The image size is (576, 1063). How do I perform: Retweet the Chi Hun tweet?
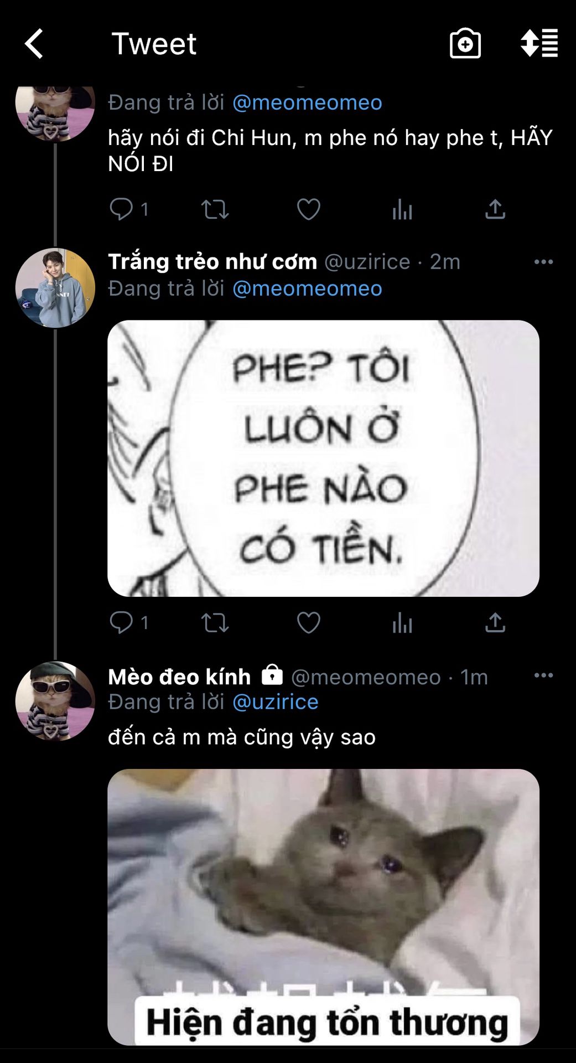click(215, 209)
